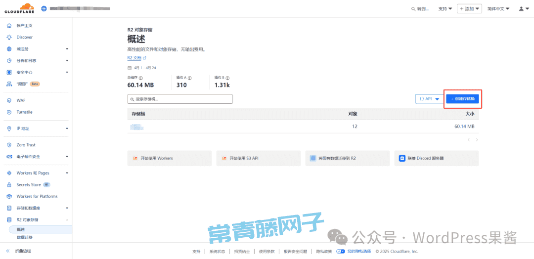Click the R2 对象存储 database icon
534x259 pixels.
pyautogui.click(x=9, y=219)
